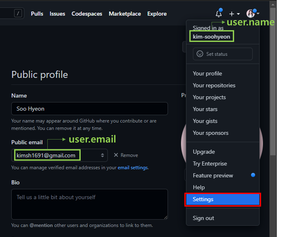Open the user avatar menu
Screen dimensions: 281x237
[x=251, y=13]
